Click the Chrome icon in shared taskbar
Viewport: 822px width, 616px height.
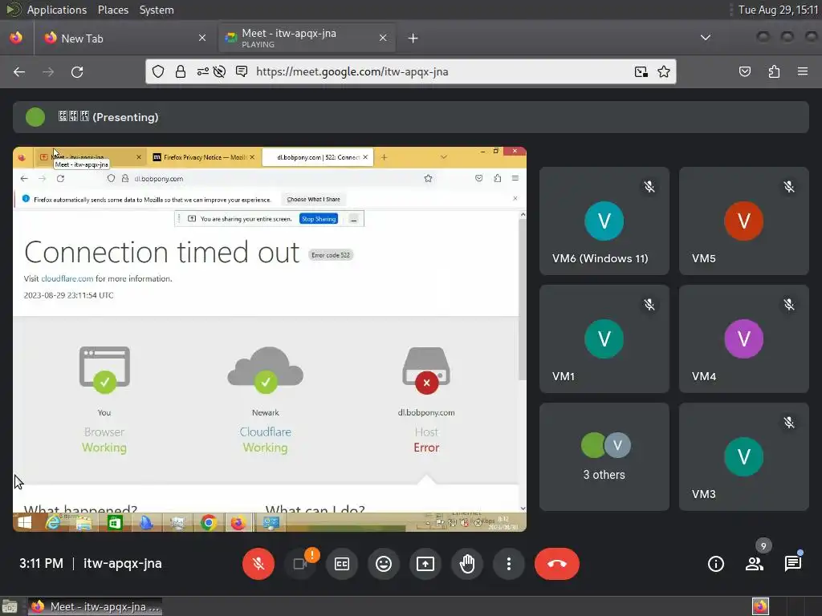209,522
